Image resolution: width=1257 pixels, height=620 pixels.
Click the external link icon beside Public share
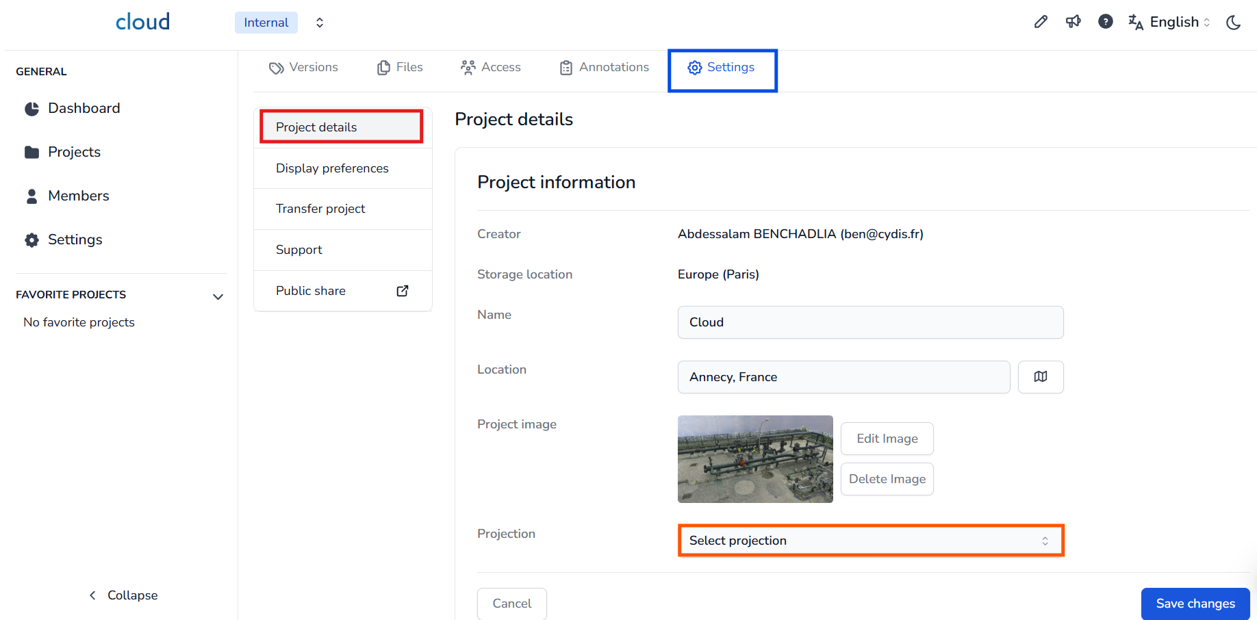[x=403, y=291]
